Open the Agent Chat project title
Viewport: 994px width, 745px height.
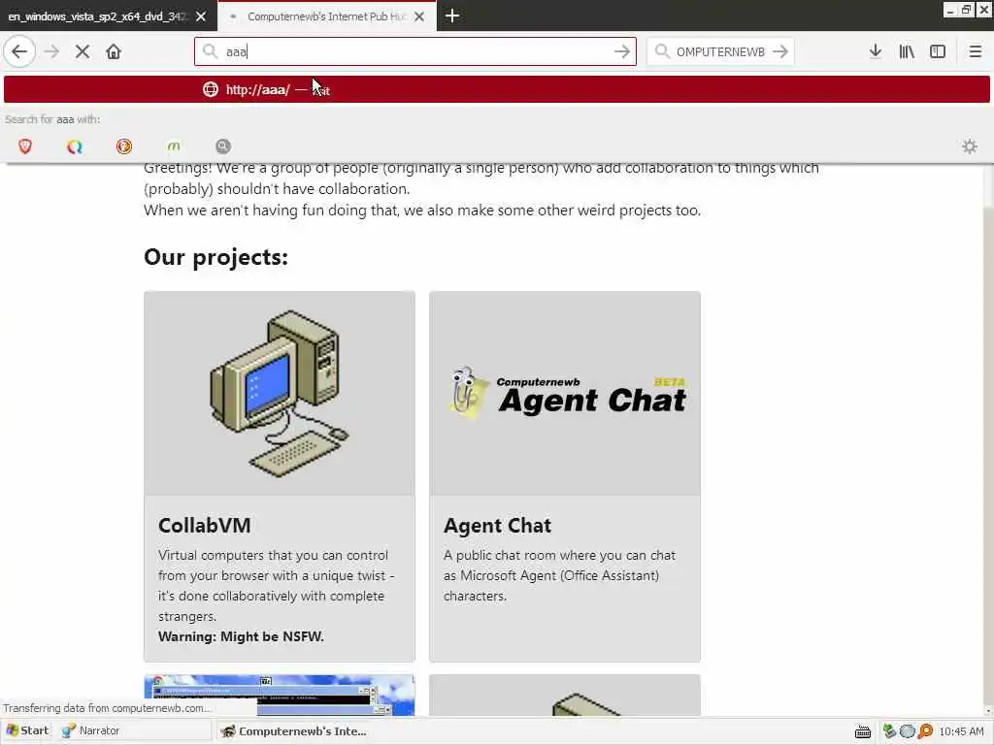(x=497, y=525)
